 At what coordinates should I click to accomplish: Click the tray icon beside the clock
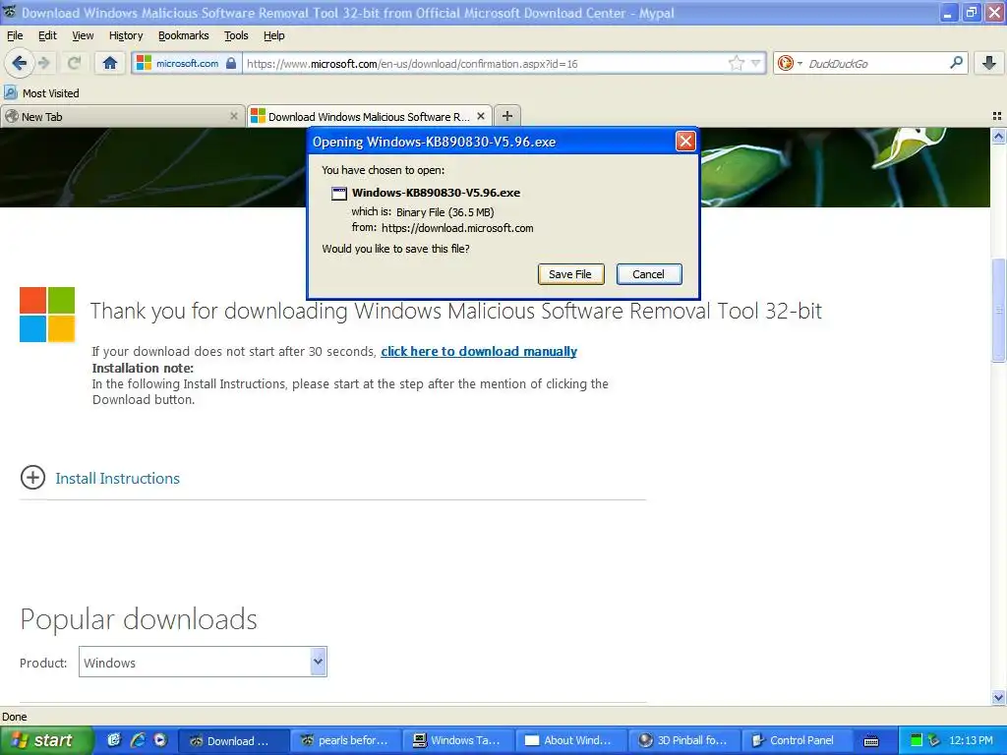click(934, 741)
